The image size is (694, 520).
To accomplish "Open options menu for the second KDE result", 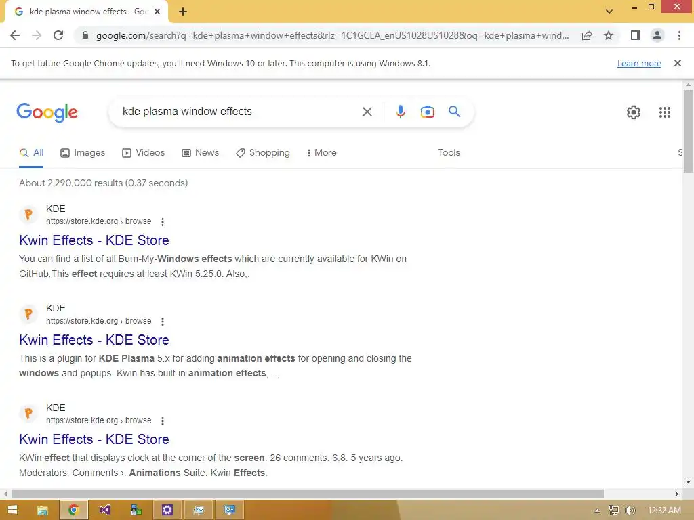I will tap(163, 322).
